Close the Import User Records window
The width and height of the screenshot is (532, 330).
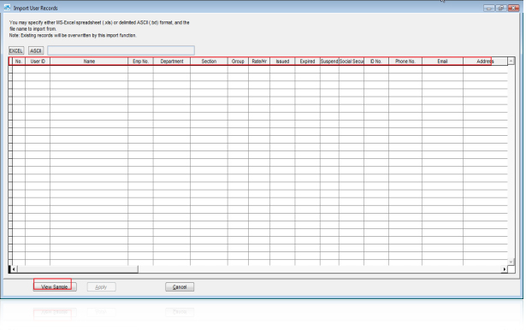[513, 8]
